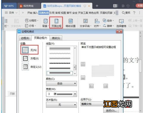The width and height of the screenshot is (143, 113).
Task: Open the 开始 ribbon tab
Action: (30, 13)
